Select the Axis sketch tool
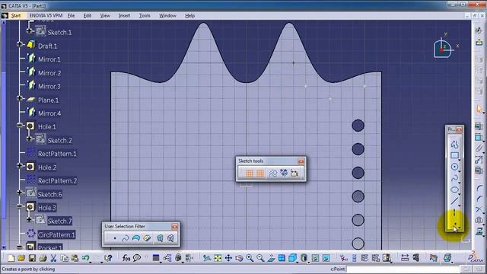 [x=454, y=212]
